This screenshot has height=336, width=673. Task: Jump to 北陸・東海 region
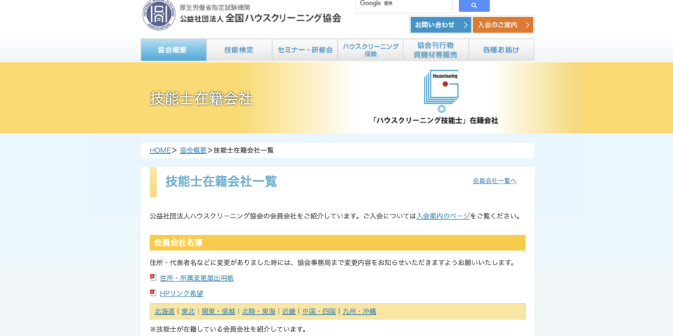pos(259,312)
